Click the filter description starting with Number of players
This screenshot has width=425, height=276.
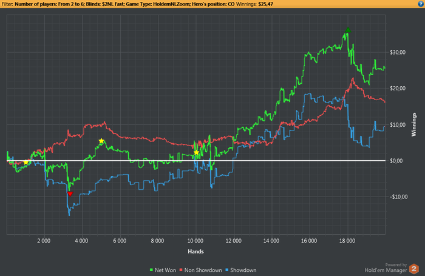[124, 4]
